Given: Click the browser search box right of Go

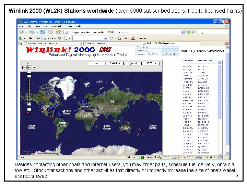Looking at the screenshot, I should 213,32.
